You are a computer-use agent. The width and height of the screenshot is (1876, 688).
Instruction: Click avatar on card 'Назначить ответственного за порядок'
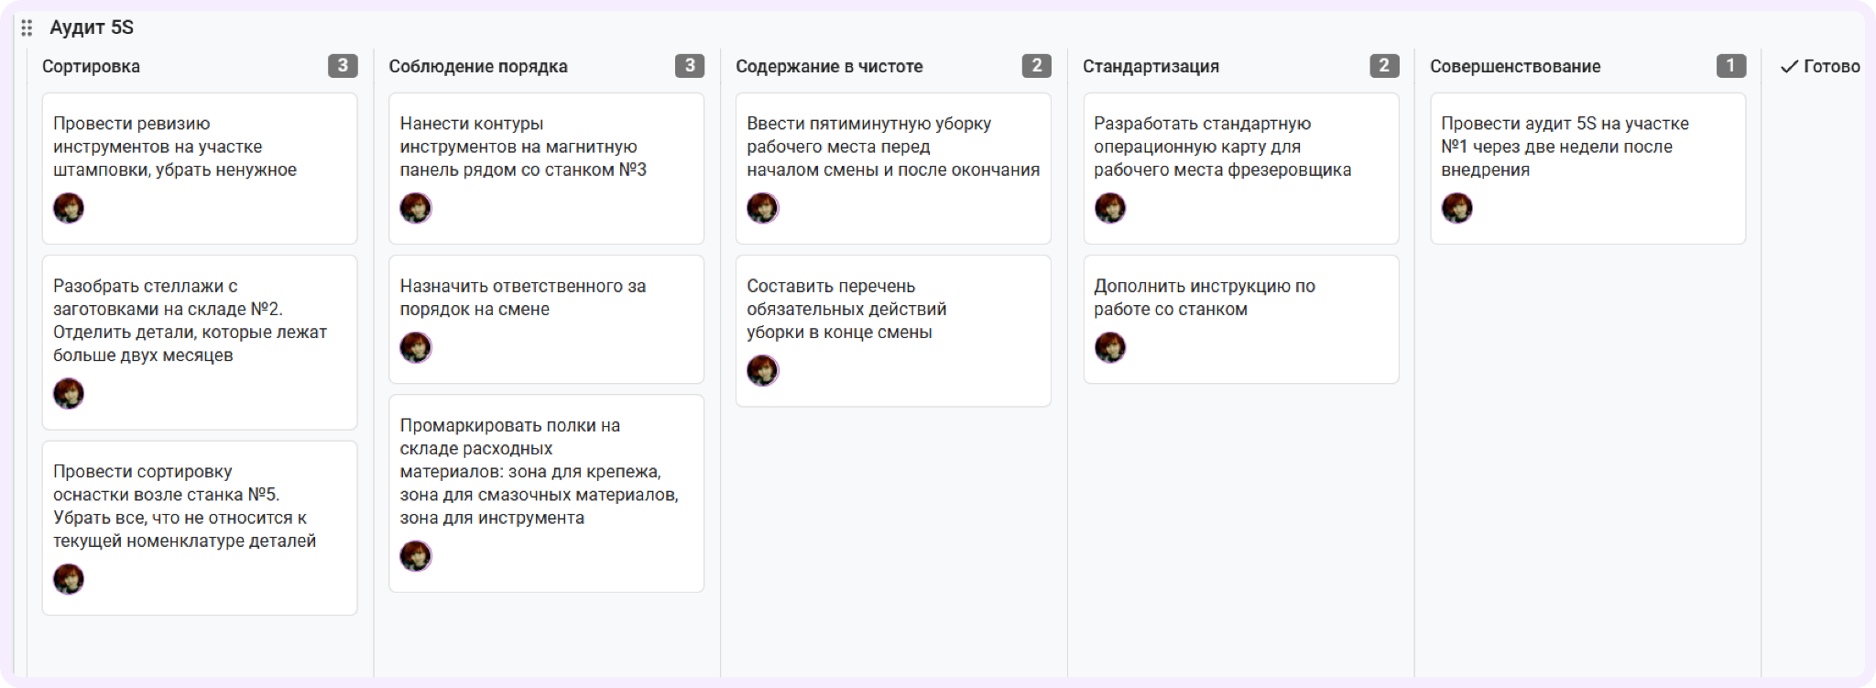pyautogui.click(x=416, y=347)
